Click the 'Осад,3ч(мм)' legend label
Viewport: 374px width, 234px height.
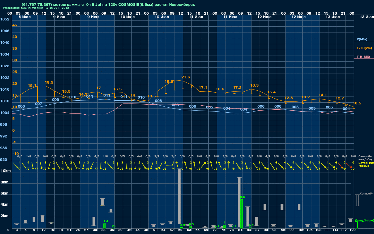tap(364, 220)
